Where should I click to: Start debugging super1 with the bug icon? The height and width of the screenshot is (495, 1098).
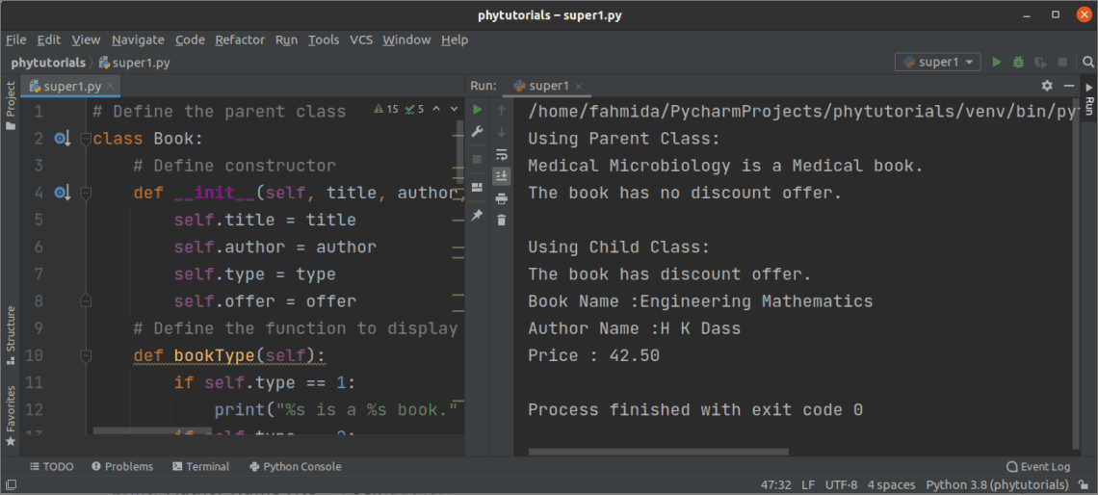click(1018, 63)
